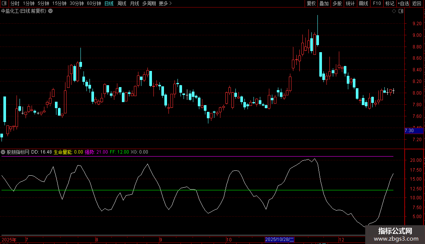
Task: Select the 5分钟 period tab
Action: click(x=43, y=3)
